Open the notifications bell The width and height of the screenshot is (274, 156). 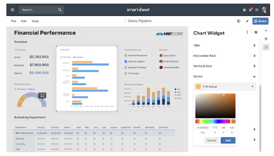251,10
